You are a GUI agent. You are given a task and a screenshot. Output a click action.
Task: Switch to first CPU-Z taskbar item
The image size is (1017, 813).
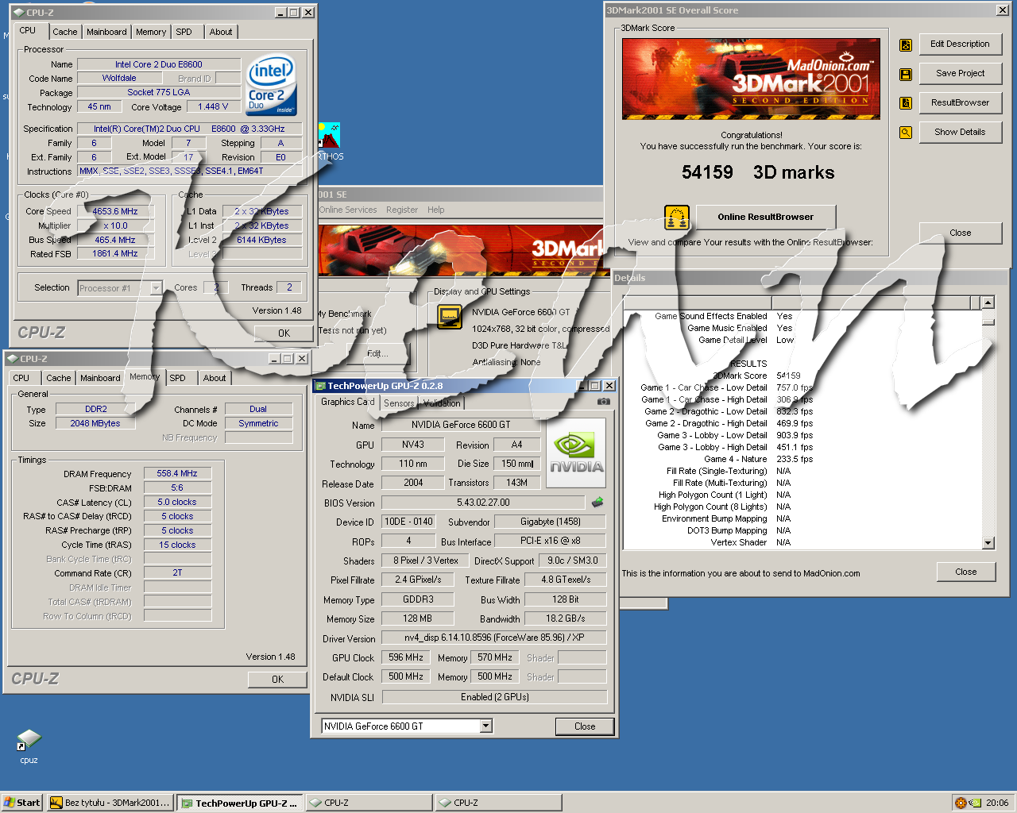(x=369, y=803)
